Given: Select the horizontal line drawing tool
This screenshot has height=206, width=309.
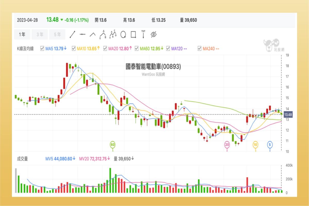Looking at the screenshot, I should (x=82, y=34).
